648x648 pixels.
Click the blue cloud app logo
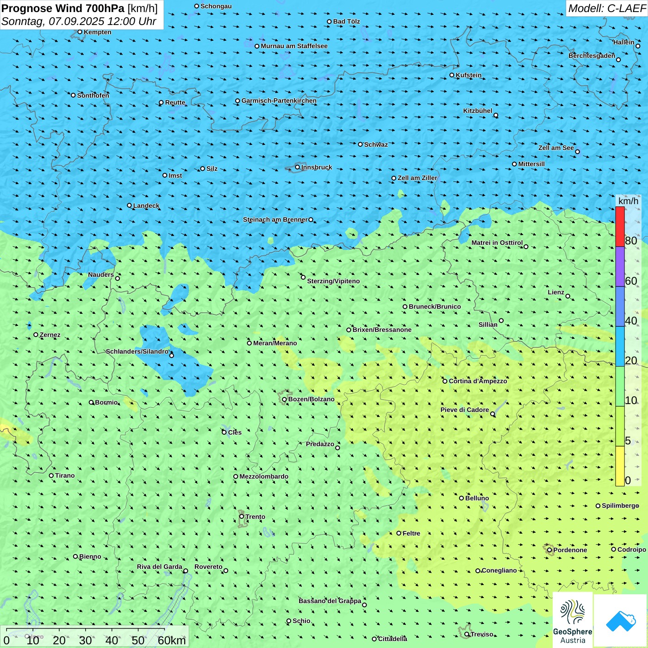(x=621, y=621)
